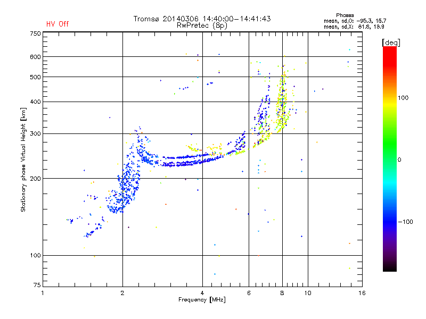Image resolution: width=426 pixels, height=319 pixels.
Task: Select the "mean, sd,O: -95.3, 15.7" line
Action: (355, 21)
